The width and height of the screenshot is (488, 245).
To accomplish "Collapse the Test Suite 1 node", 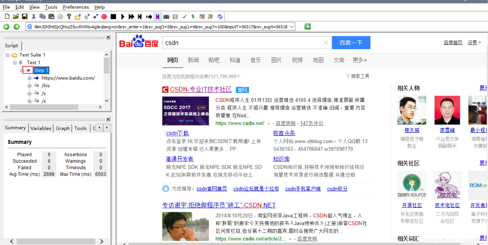I will tap(7, 55).
